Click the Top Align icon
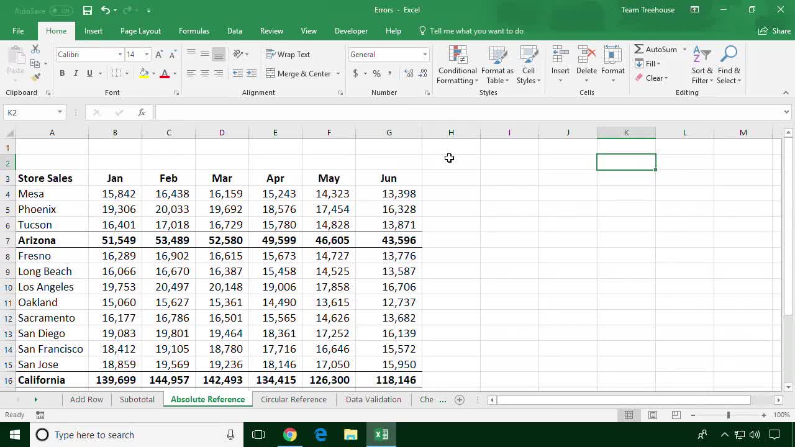 191,55
